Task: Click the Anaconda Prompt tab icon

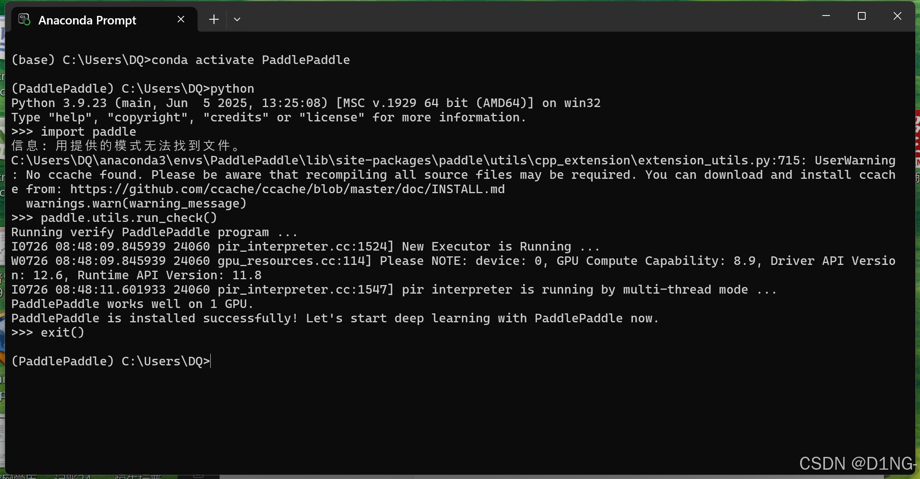Action: pos(24,19)
